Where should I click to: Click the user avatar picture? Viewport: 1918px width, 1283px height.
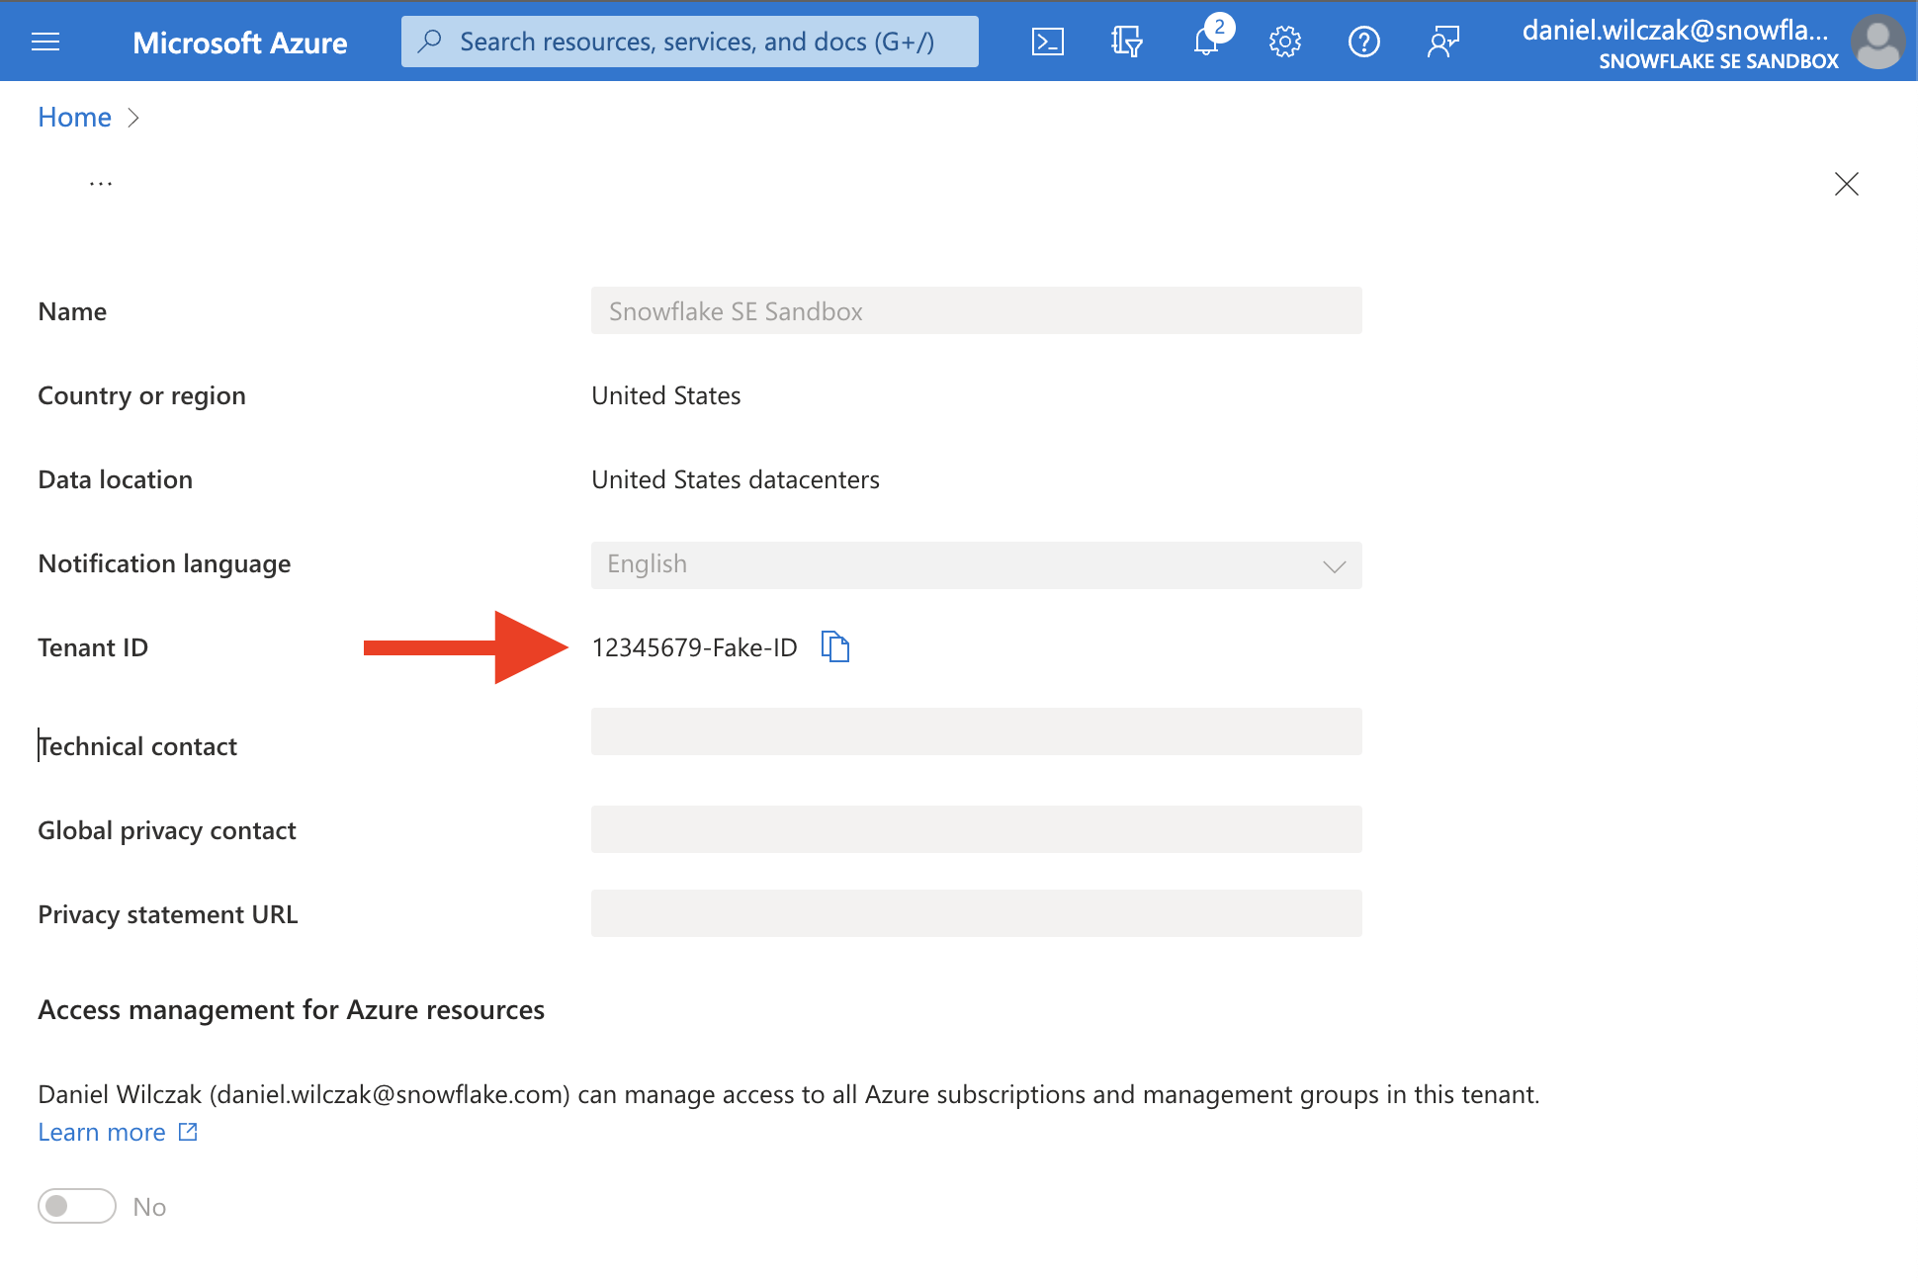pos(1876,42)
